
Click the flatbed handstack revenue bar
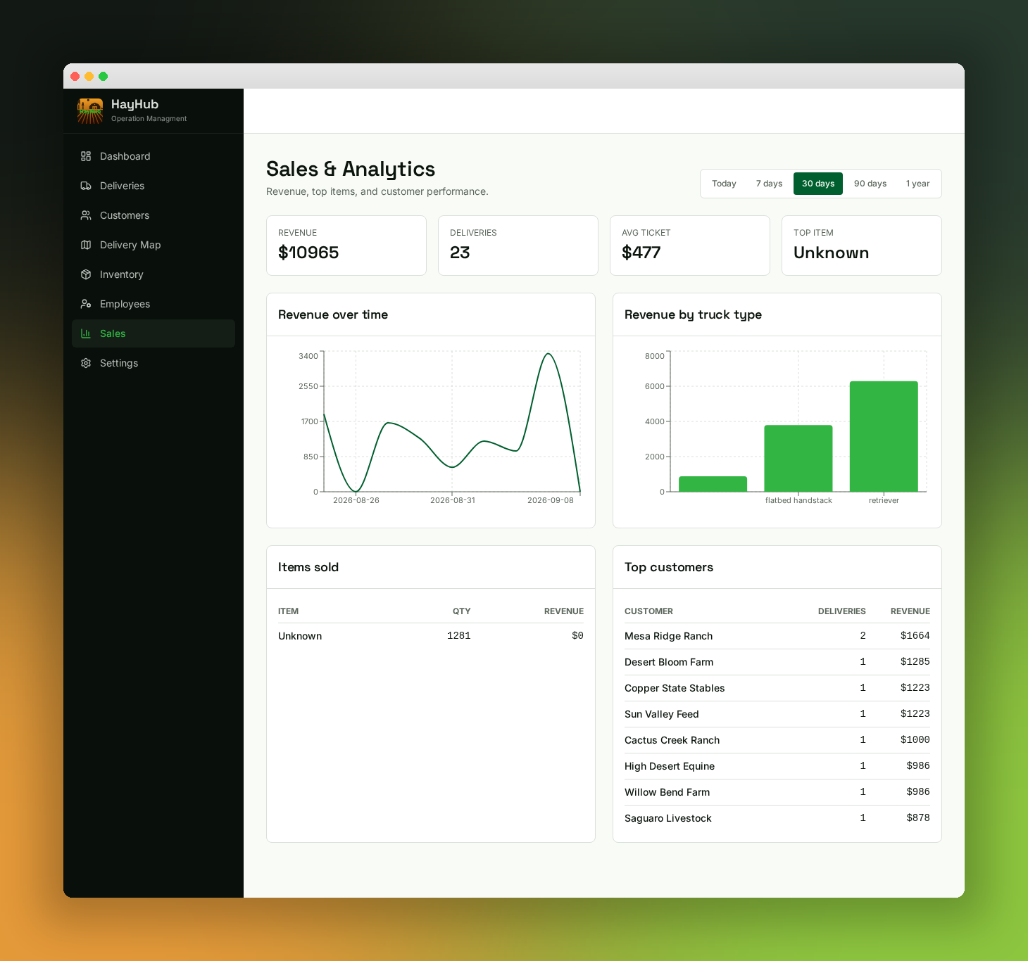pos(798,458)
